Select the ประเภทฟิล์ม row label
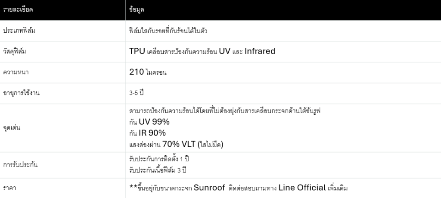Screen dimensions: 441x198 pos(19,31)
